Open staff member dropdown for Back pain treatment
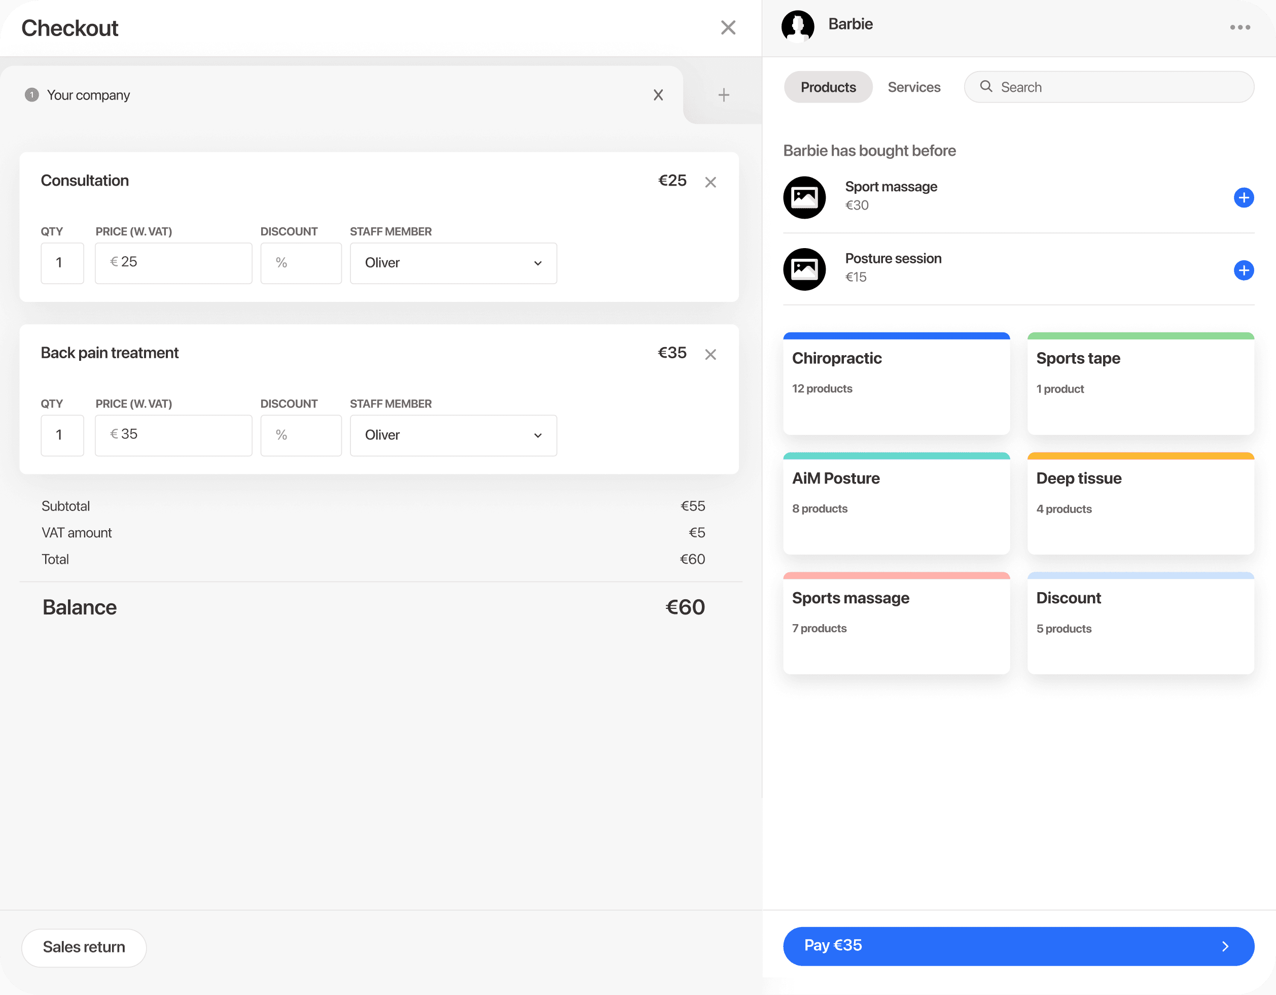The height and width of the screenshot is (995, 1276). click(x=453, y=435)
